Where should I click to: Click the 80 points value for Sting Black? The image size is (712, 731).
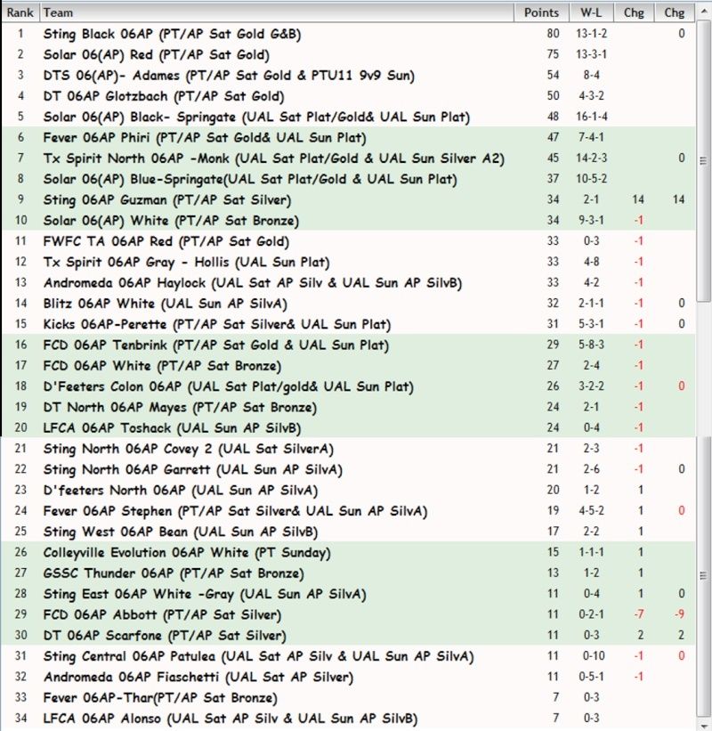pyautogui.click(x=553, y=34)
